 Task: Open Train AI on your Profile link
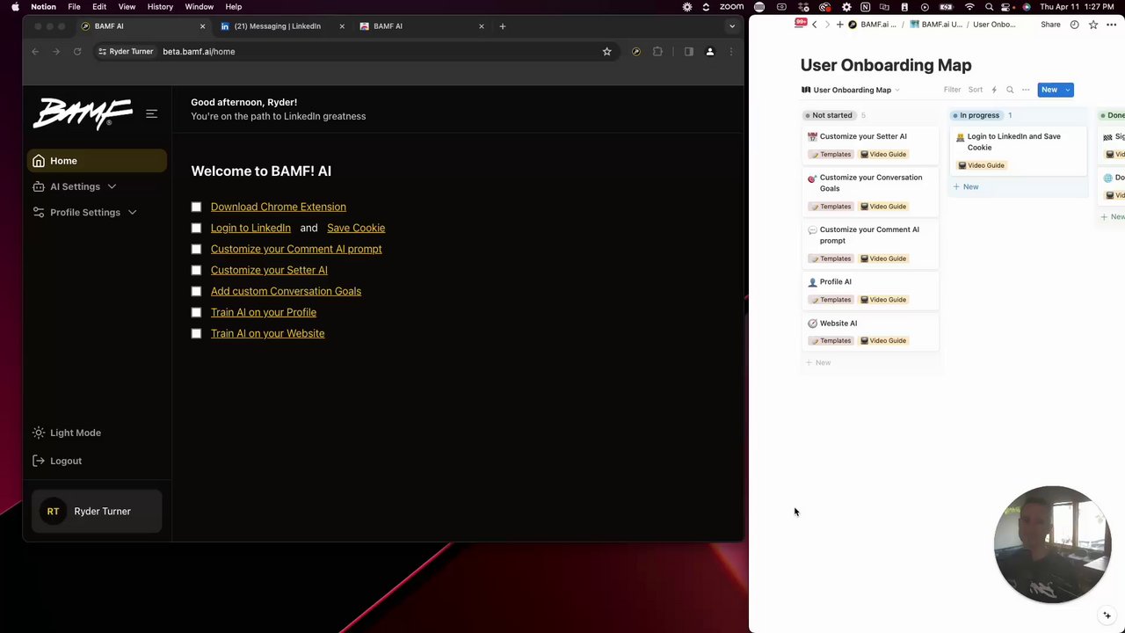pos(264,312)
